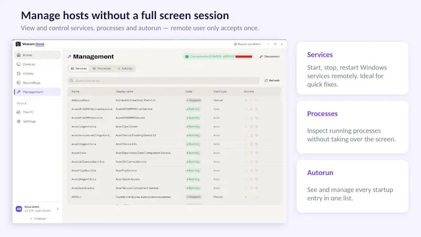Stop the Acer Quick Access service
Screen dimensions: 421x237
tap(252, 179)
